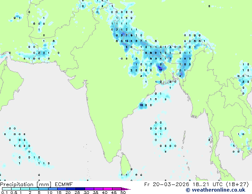Image resolution: width=252 pixels, height=194 pixels.
Task: Click the date '20-03-2026' text
Action: click(171, 184)
